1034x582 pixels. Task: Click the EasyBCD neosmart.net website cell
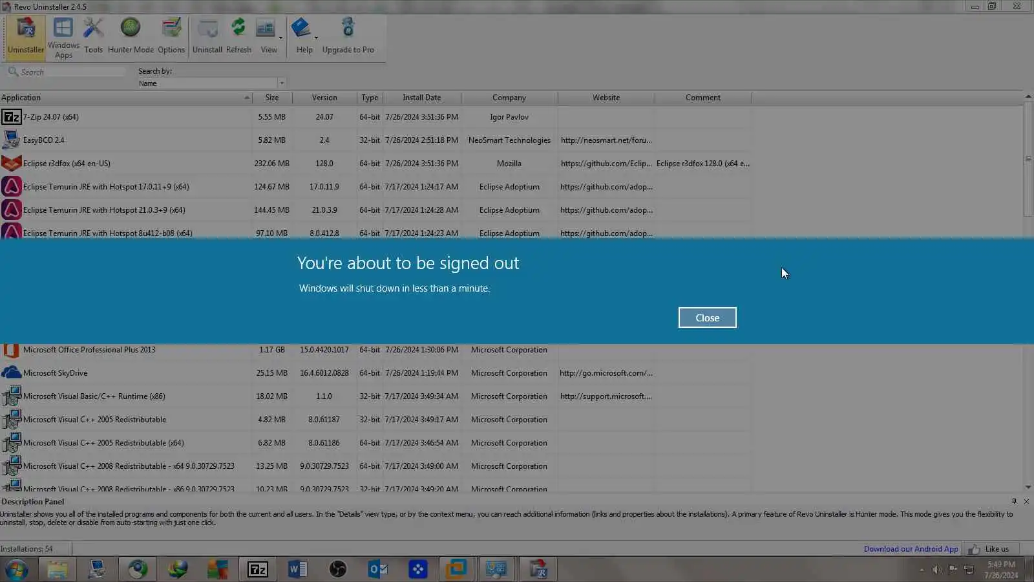point(606,140)
